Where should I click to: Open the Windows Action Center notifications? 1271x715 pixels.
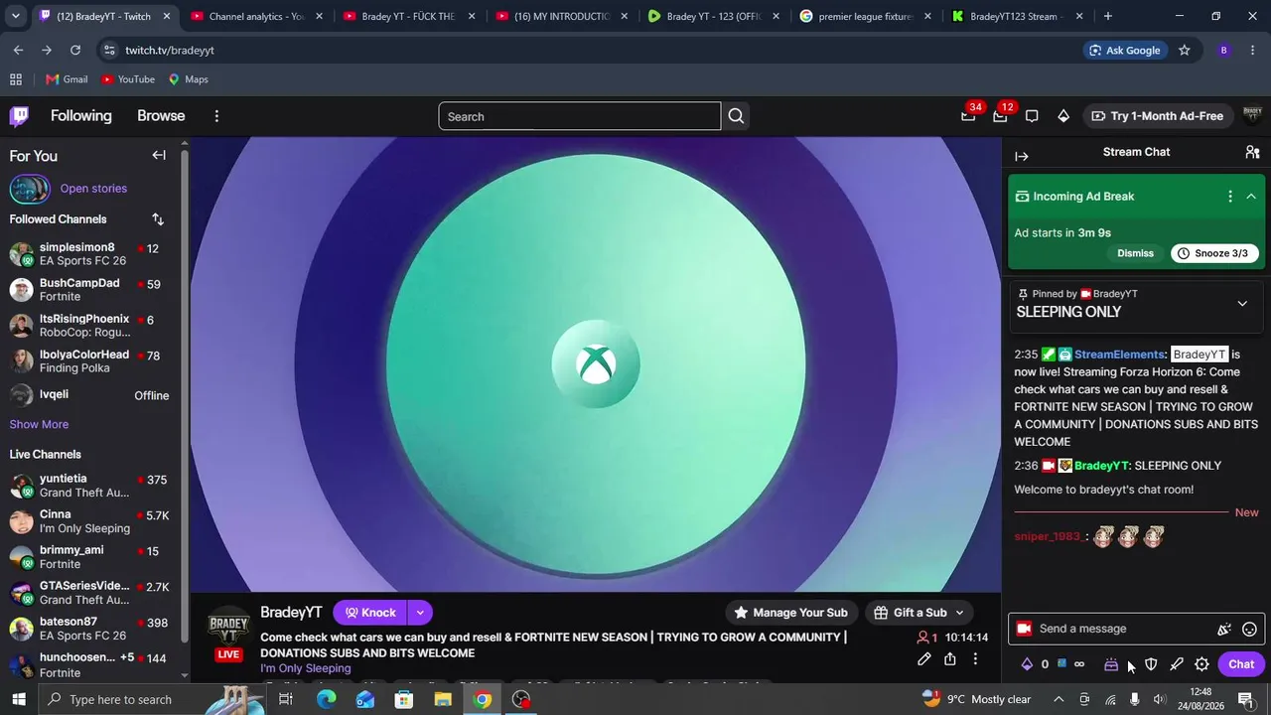(x=1245, y=700)
